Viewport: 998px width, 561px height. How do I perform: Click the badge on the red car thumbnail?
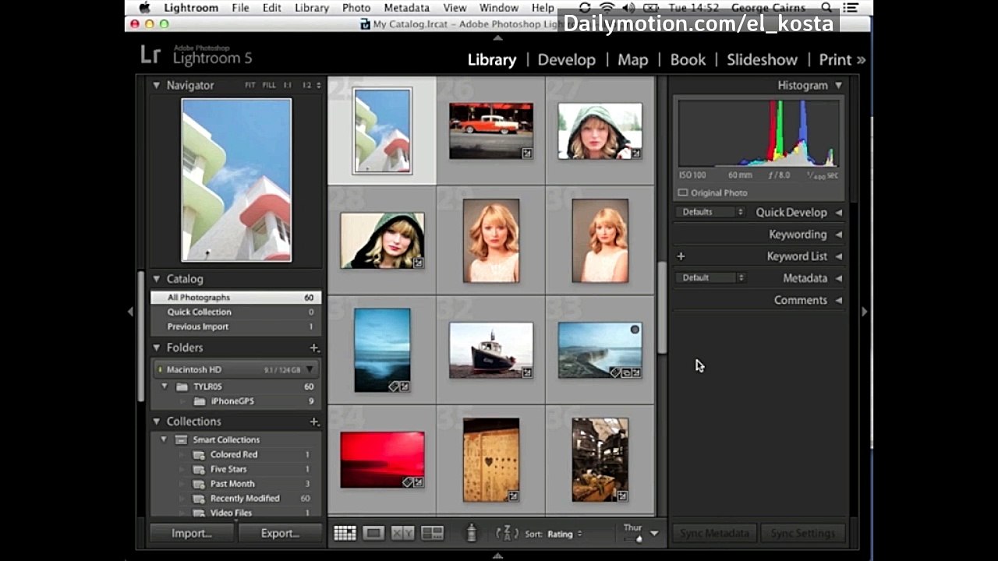pos(527,153)
